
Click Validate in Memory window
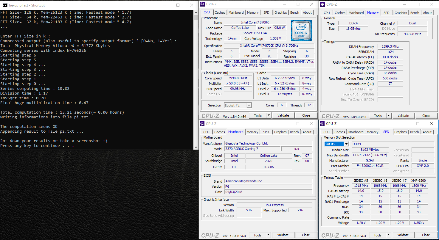coord(403,116)
